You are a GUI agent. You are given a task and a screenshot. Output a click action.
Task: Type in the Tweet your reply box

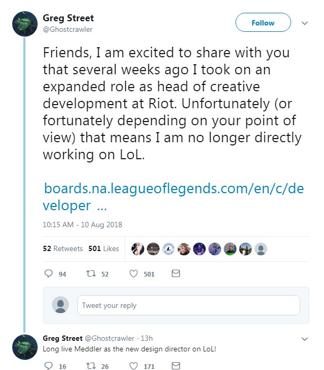pos(189,305)
